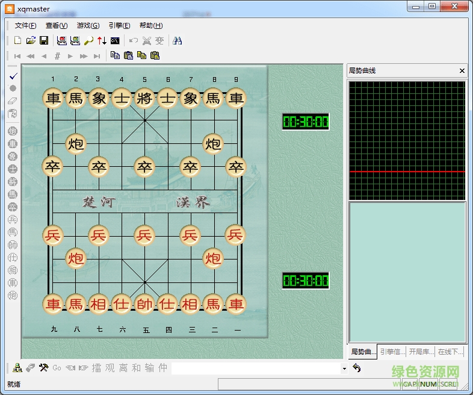Screen dimensions: 473x395
Task: Click the New file toolbar icon
Action: coord(17,40)
